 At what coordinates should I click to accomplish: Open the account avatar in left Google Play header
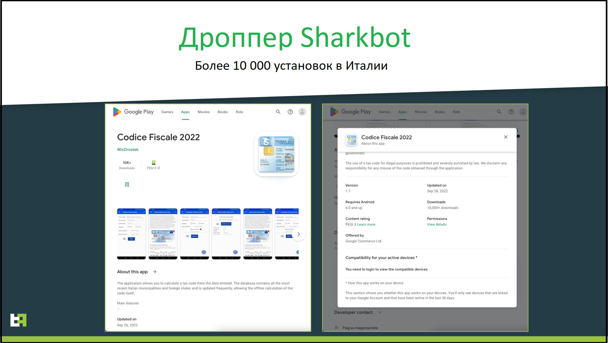(x=302, y=112)
